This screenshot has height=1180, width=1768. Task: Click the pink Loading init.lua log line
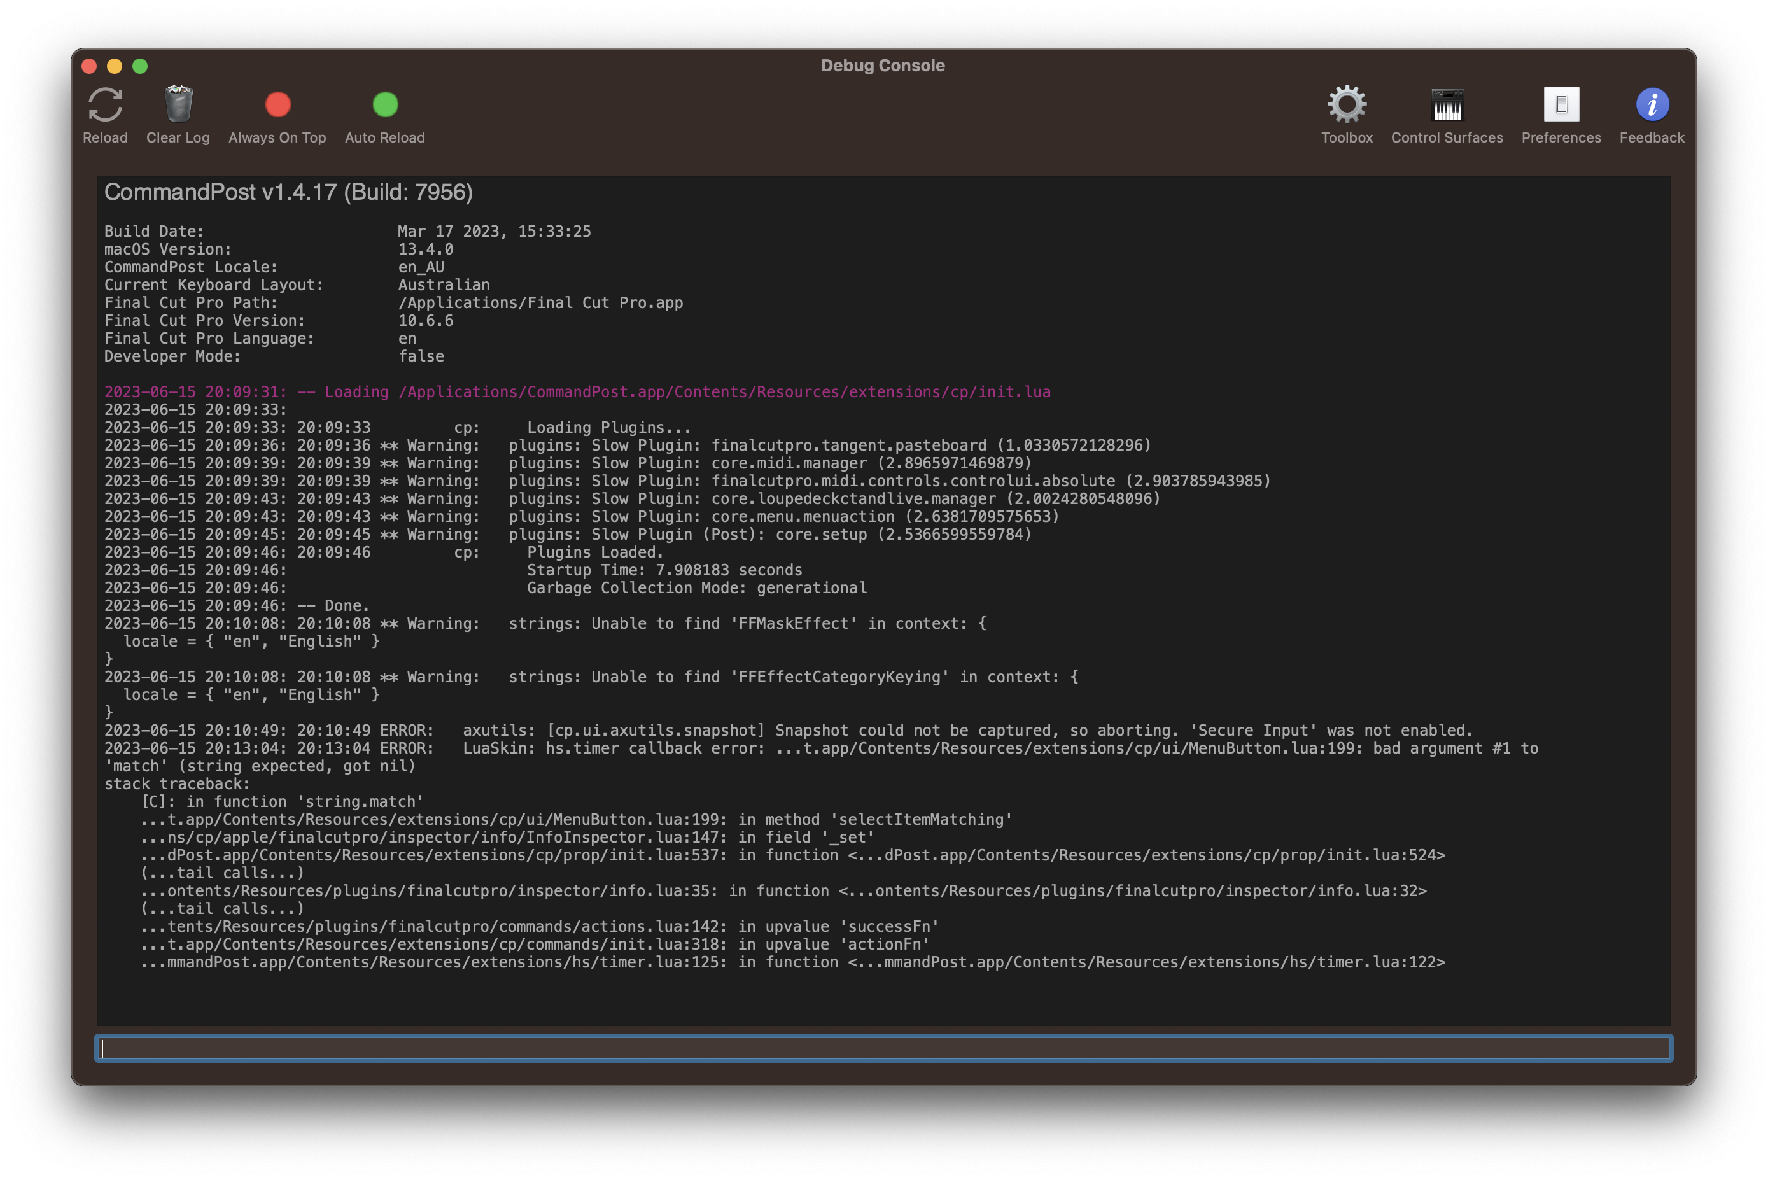coord(578,391)
